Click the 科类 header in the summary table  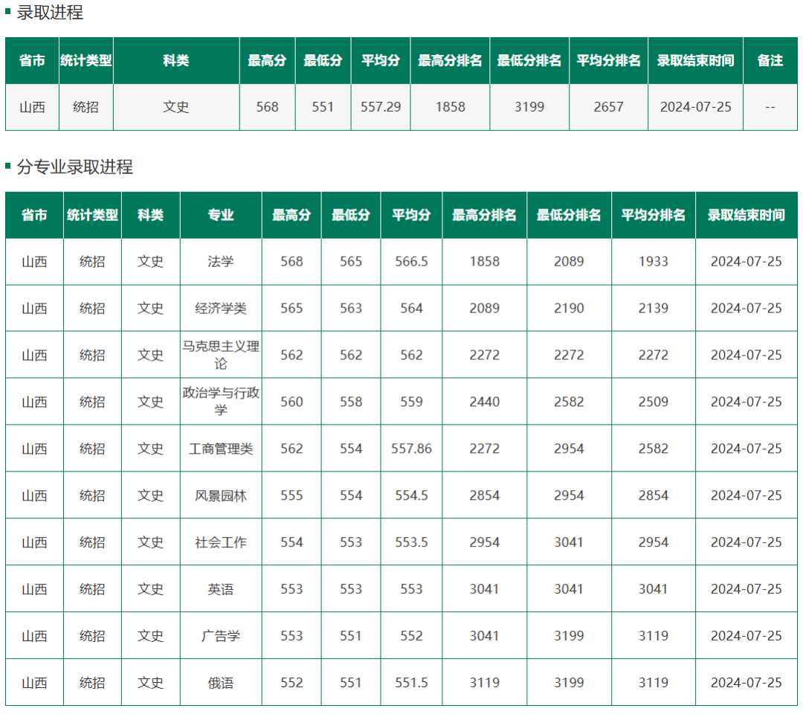point(176,60)
